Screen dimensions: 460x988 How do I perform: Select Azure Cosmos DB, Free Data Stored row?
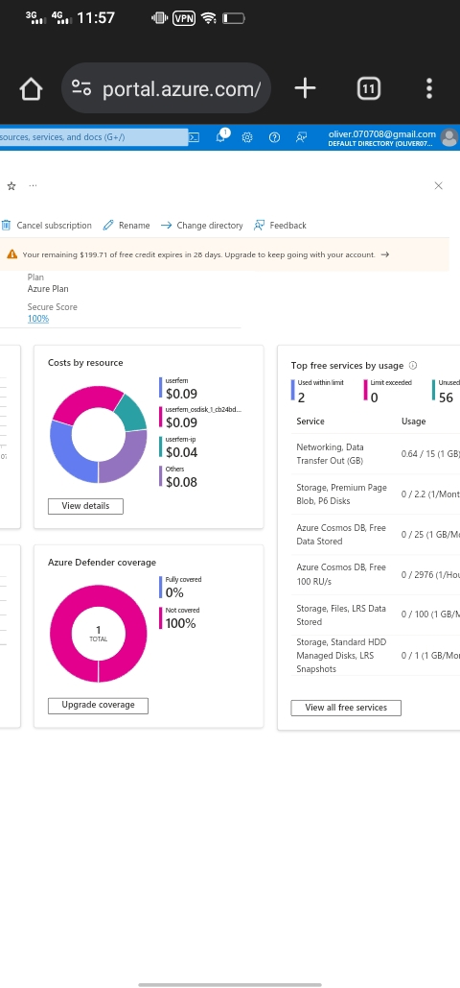375,534
